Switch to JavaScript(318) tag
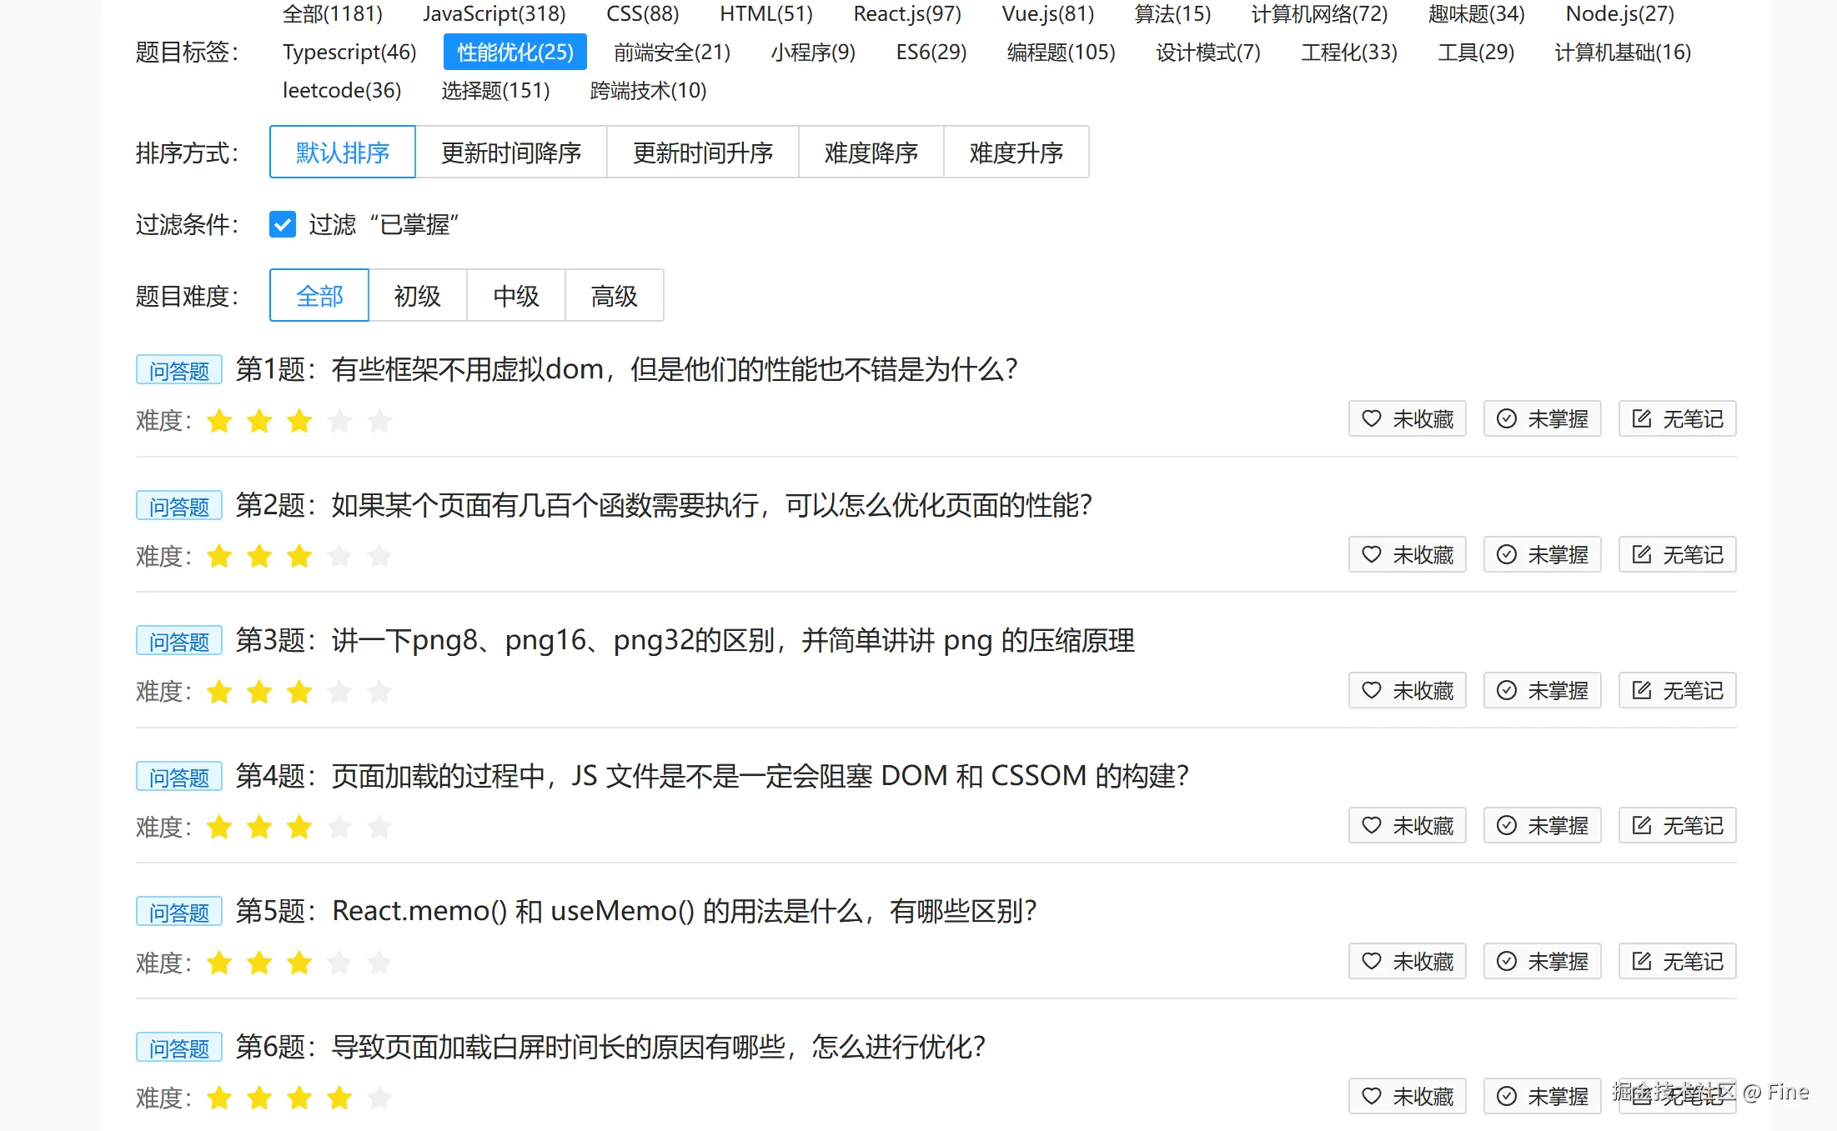Screen dimensions: 1837x1131 click(x=494, y=14)
